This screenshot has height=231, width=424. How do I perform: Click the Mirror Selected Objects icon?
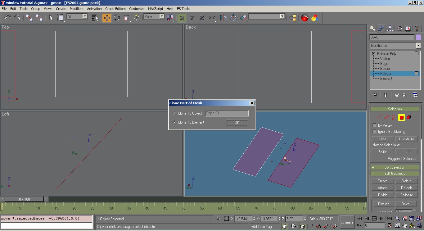[x=223, y=18]
